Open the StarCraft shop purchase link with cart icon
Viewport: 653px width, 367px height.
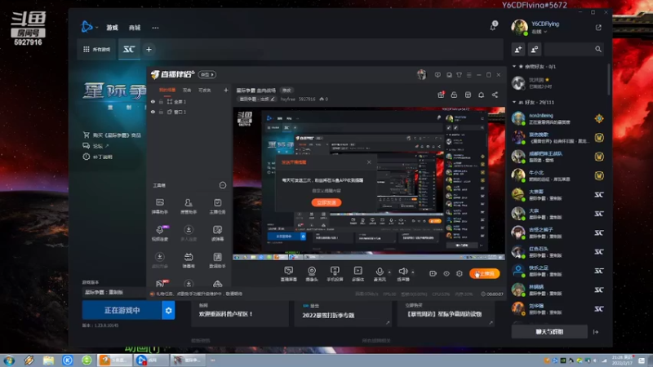112,135
